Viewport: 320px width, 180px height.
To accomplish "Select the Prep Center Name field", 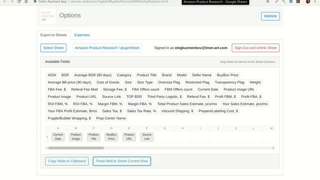I will point(111,118).
